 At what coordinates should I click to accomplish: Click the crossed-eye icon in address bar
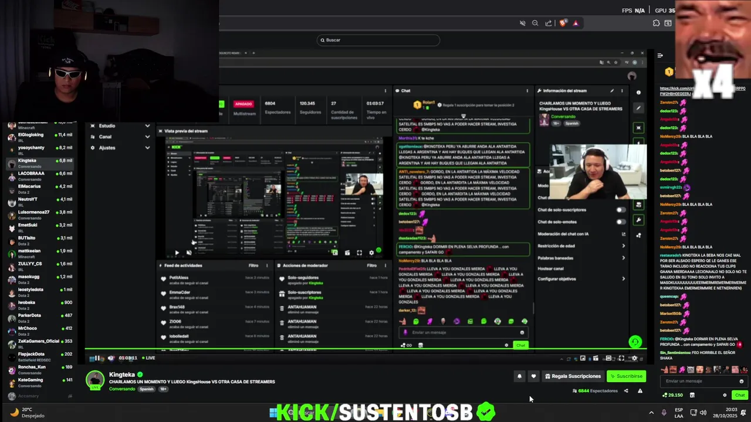[x=522, y=23]
